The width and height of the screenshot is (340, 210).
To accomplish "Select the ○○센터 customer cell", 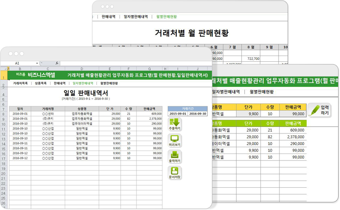I will coord(48,114).
